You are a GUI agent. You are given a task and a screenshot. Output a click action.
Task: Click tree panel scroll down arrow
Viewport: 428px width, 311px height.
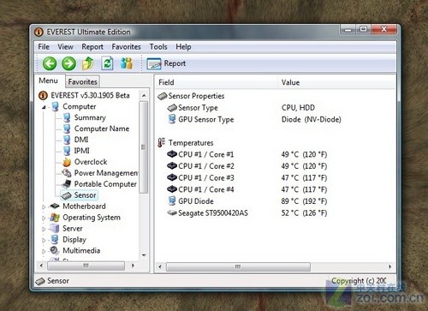tap(144, 255)
